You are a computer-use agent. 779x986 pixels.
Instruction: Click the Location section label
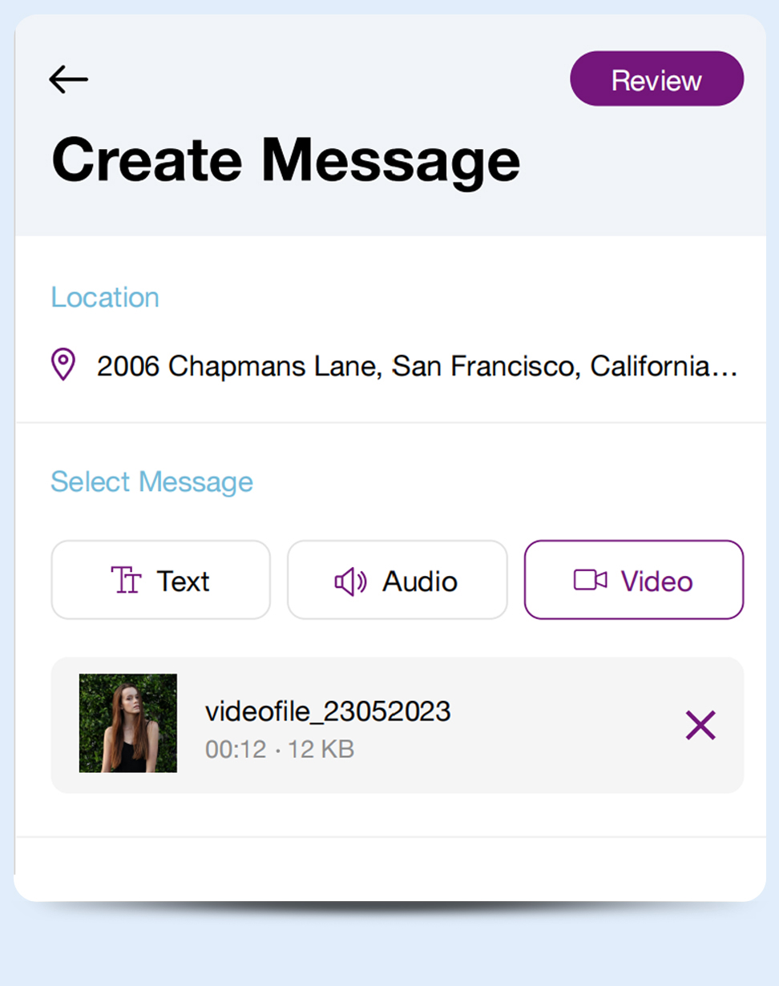click(105, 297)
